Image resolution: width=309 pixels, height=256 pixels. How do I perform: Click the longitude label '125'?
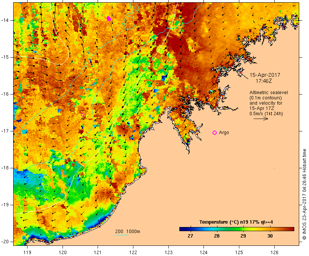(x=239, y=252)
